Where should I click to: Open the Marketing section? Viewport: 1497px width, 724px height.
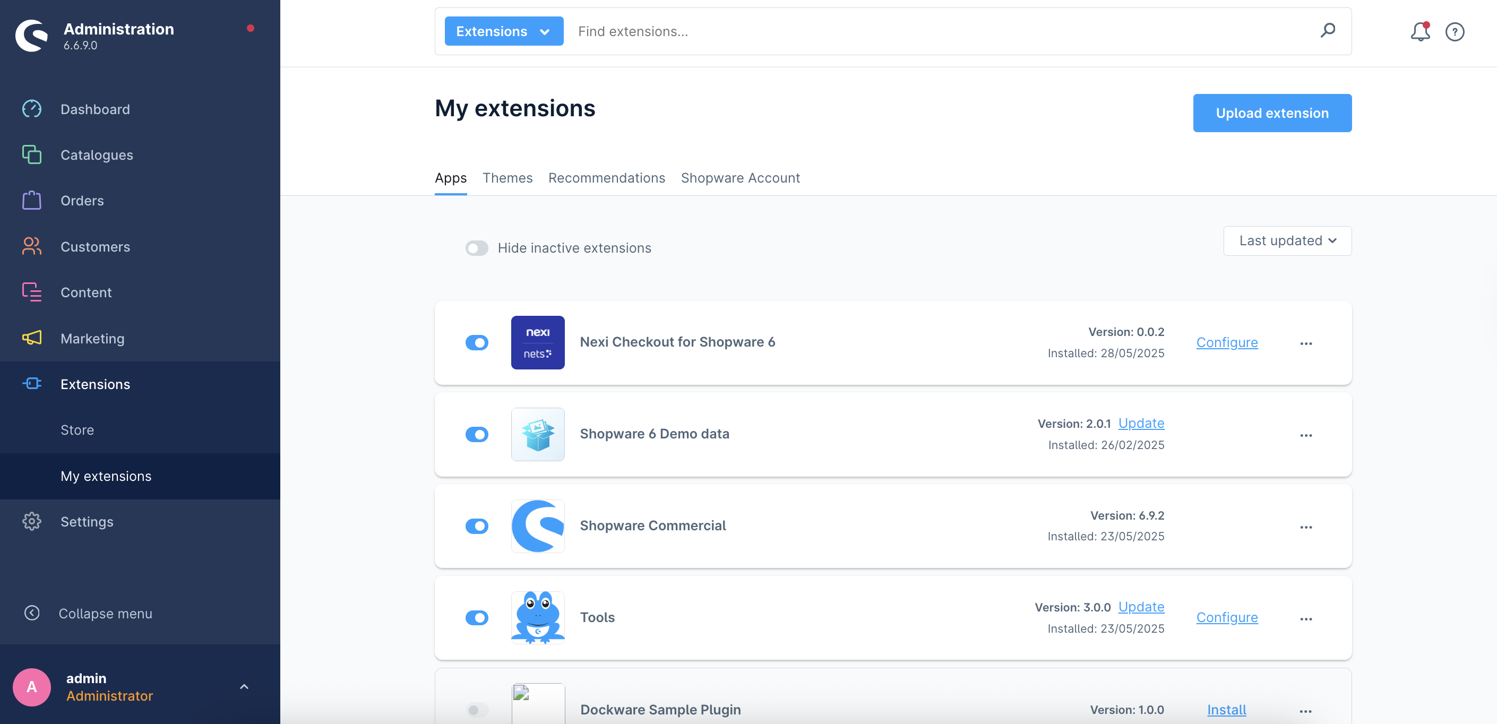pyautogui.click(x=92, y=338)
